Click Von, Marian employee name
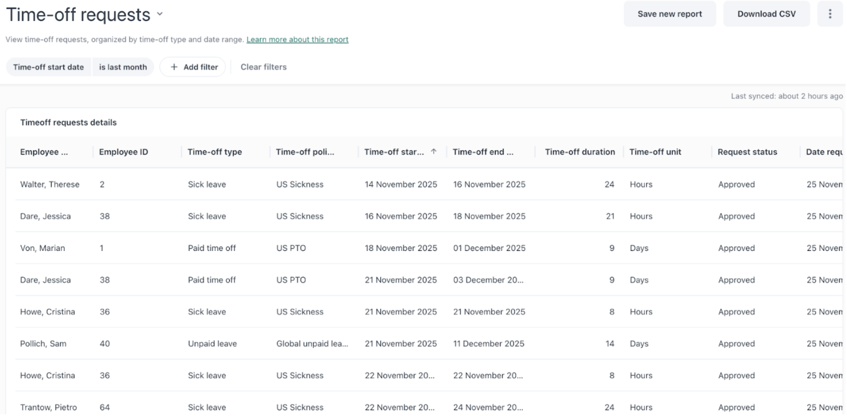Viewport: 847px width, 417px height. pos(43,248)
